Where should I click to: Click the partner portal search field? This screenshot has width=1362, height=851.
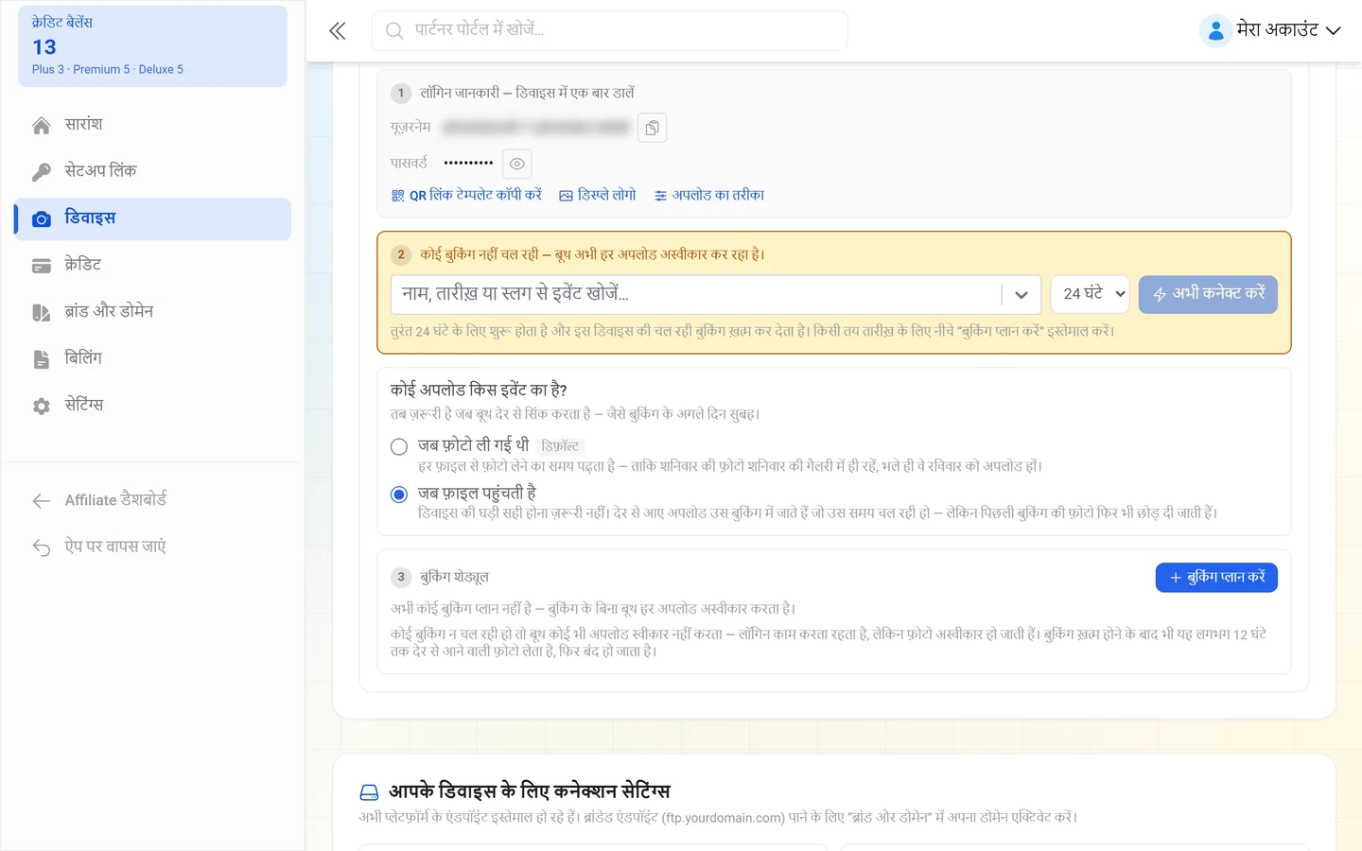coord(609,30)
